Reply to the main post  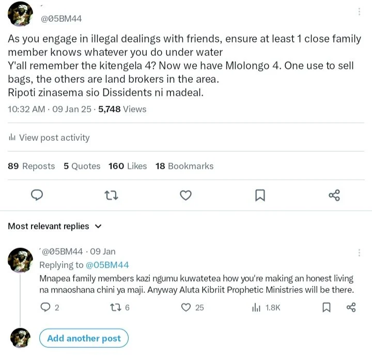point(37,195)
